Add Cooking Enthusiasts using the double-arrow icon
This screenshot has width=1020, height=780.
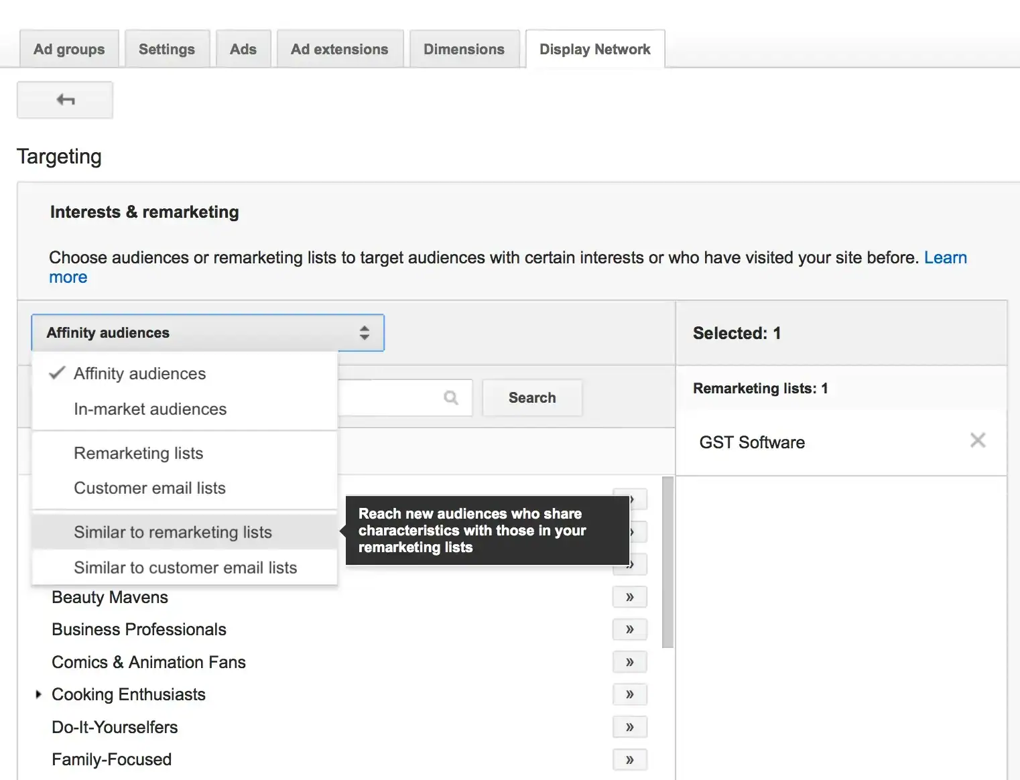629,694
